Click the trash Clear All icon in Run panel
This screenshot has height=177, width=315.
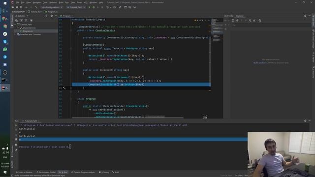click(x=16, y=140)
